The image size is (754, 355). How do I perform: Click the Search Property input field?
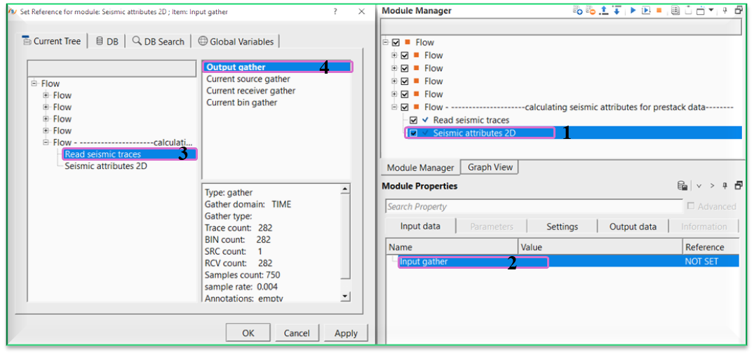533,206
